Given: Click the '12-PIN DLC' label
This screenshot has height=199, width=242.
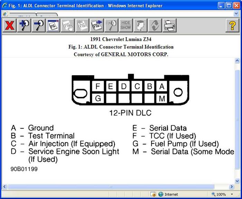Looking at the screenshot, I should (x=130, y=113).
